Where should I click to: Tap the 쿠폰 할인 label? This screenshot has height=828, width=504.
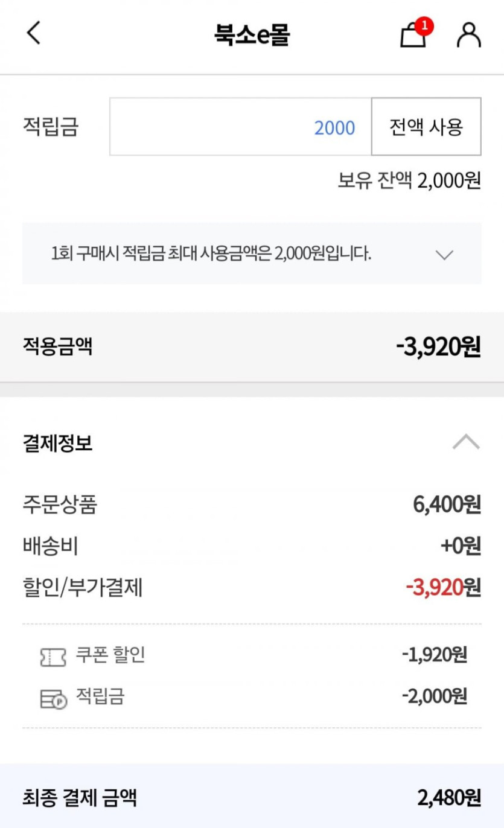(110, 655)
